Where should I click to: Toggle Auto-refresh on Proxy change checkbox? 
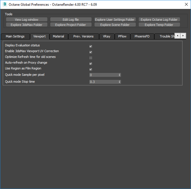coord(91,64)
